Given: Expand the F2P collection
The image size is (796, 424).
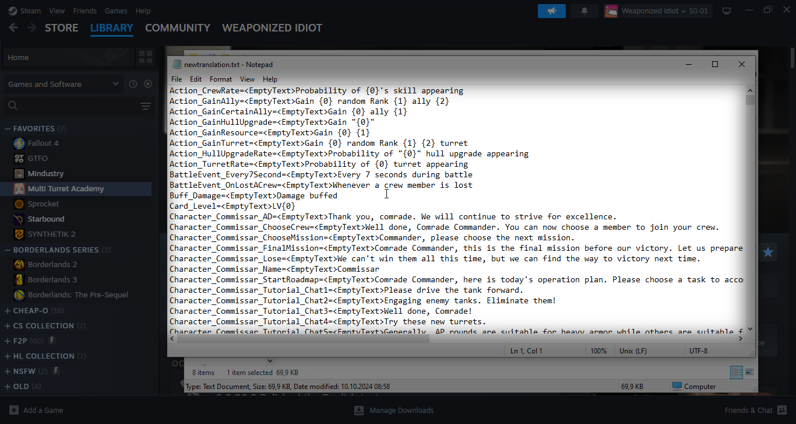Looking at the screenshot, I should 8,341.
